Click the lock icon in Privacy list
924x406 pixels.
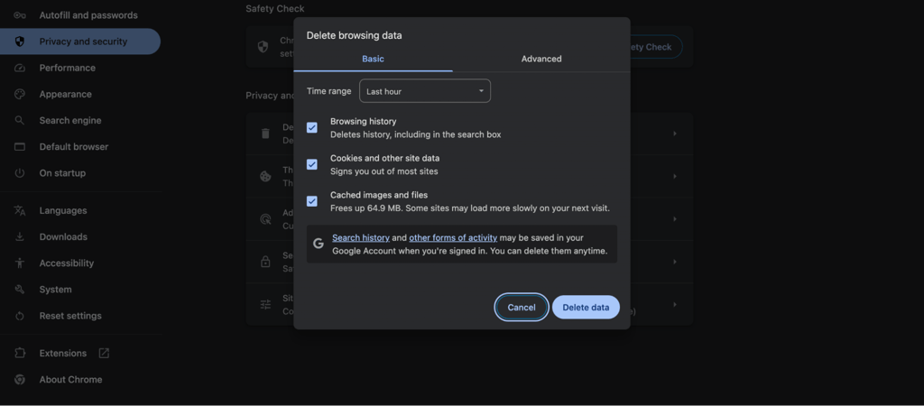(x=265, y=262)
